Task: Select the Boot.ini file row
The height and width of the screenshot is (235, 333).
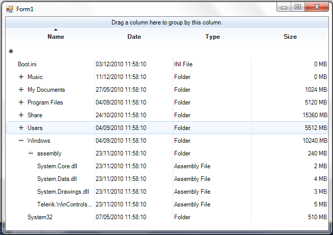Action: click(27, 64)
